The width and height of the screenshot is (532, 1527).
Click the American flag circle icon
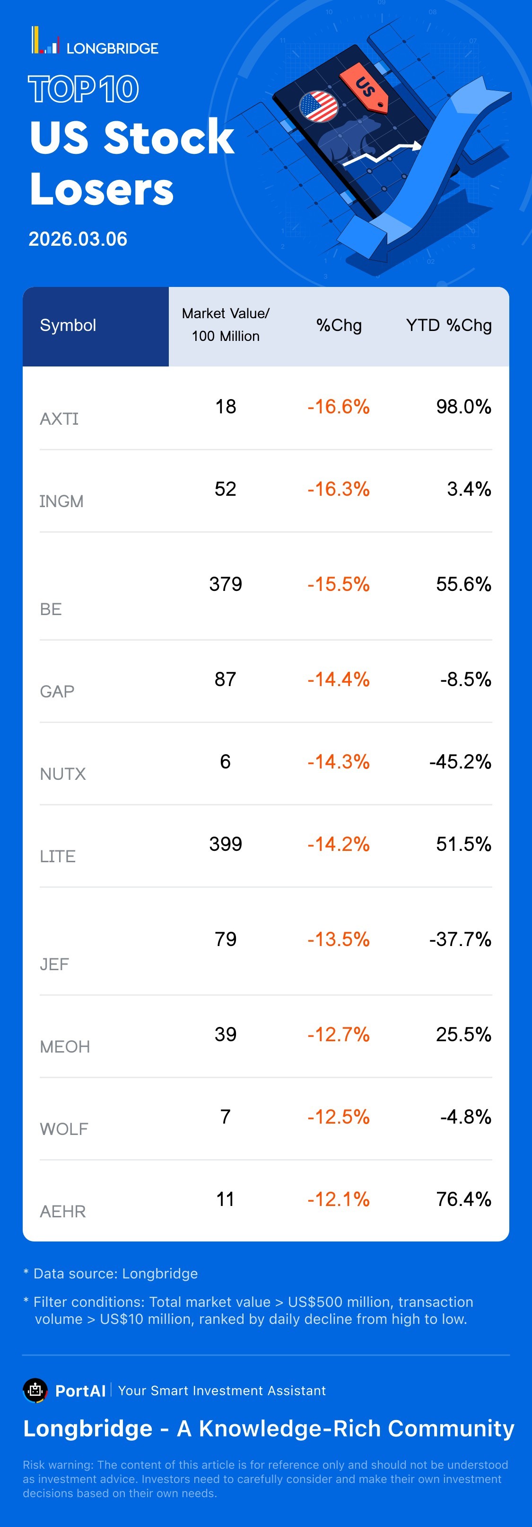pos(318,106)
